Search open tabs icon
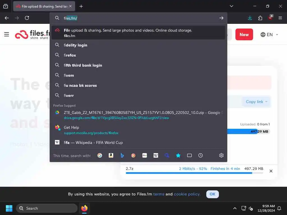The width and height of the screenshot is (287, 215). point(189,155)
